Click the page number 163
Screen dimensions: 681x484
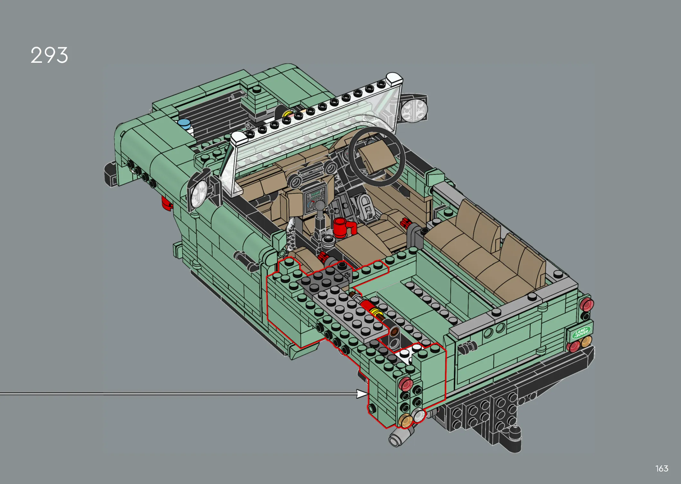pyautogui.click(x=662, y=469)
